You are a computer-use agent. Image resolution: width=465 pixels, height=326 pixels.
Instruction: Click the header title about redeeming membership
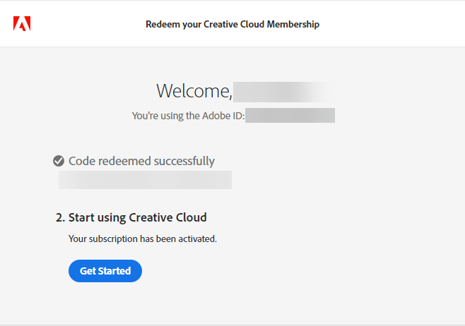[x=232, y=24]
